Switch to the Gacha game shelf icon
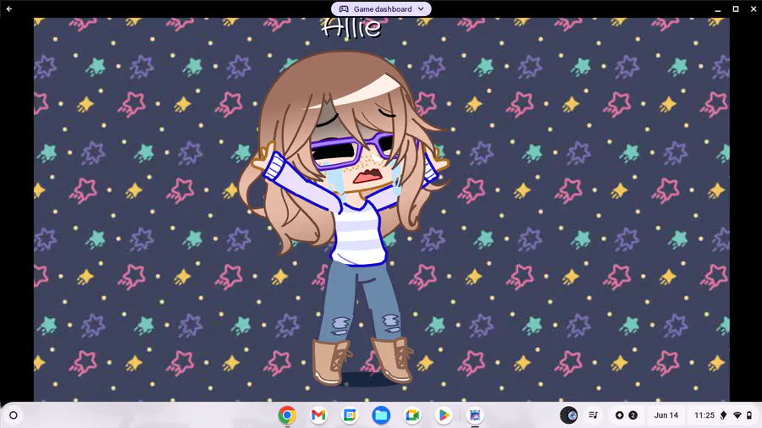Viewport: 762px width, 428px height. (x=475, y=415)
